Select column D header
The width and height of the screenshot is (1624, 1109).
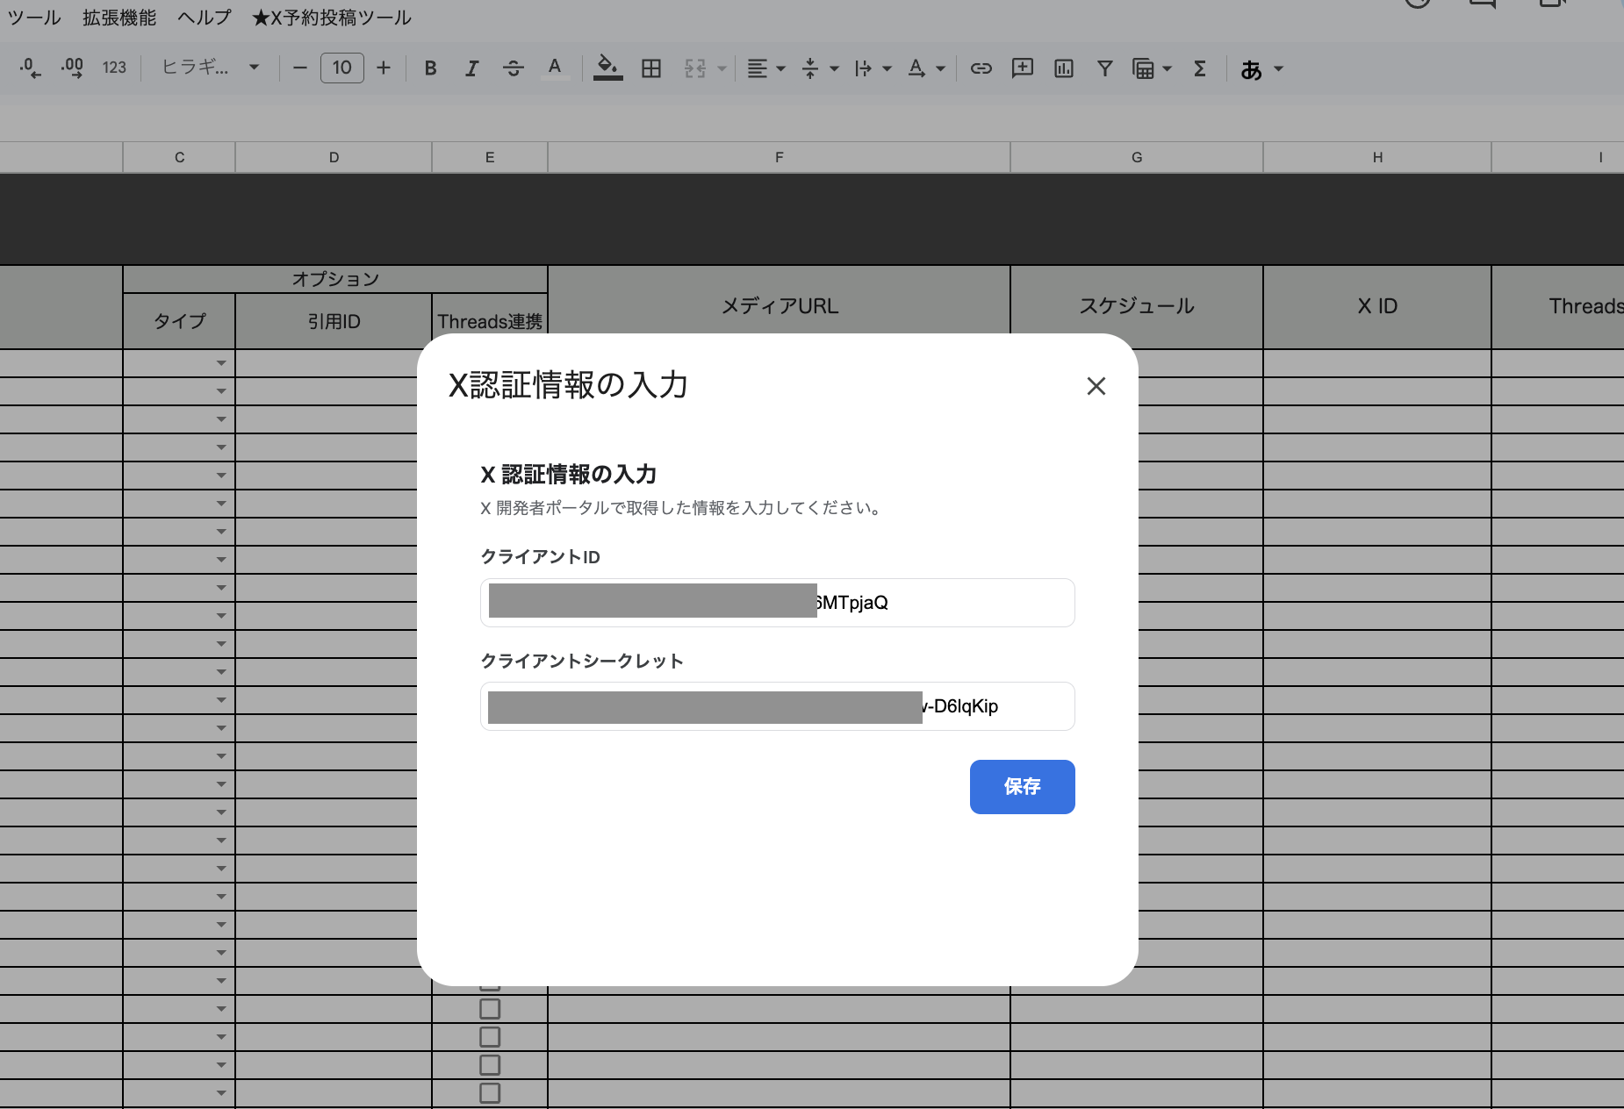pos(334,157)
